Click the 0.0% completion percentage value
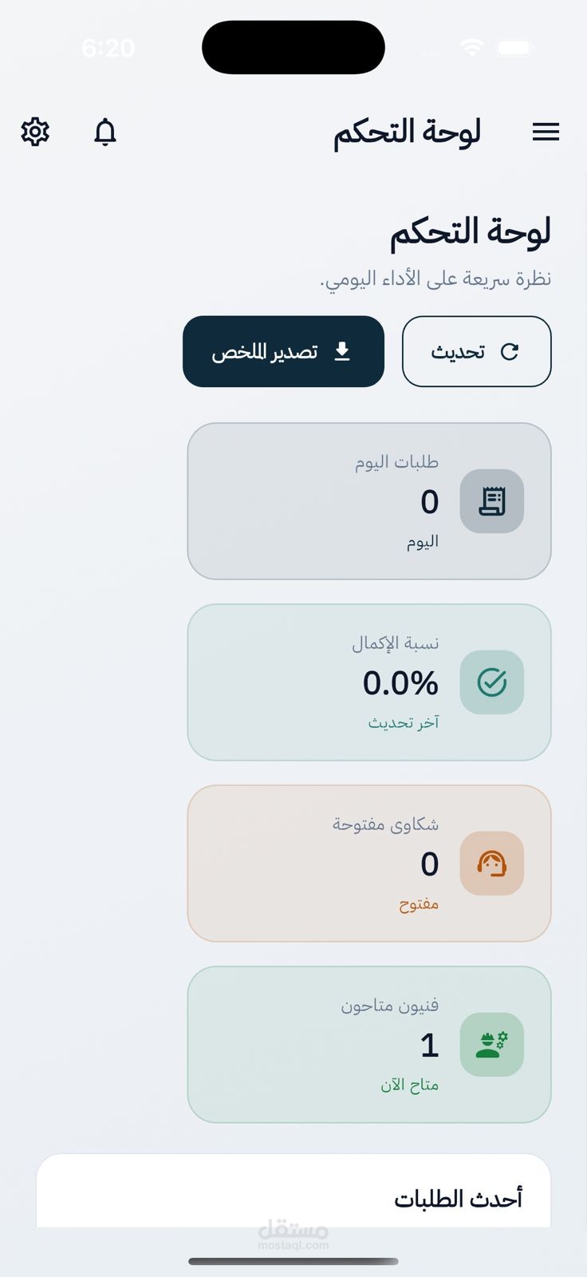Viewport: 587px width, 1277px height. click(x=401, y=682)
